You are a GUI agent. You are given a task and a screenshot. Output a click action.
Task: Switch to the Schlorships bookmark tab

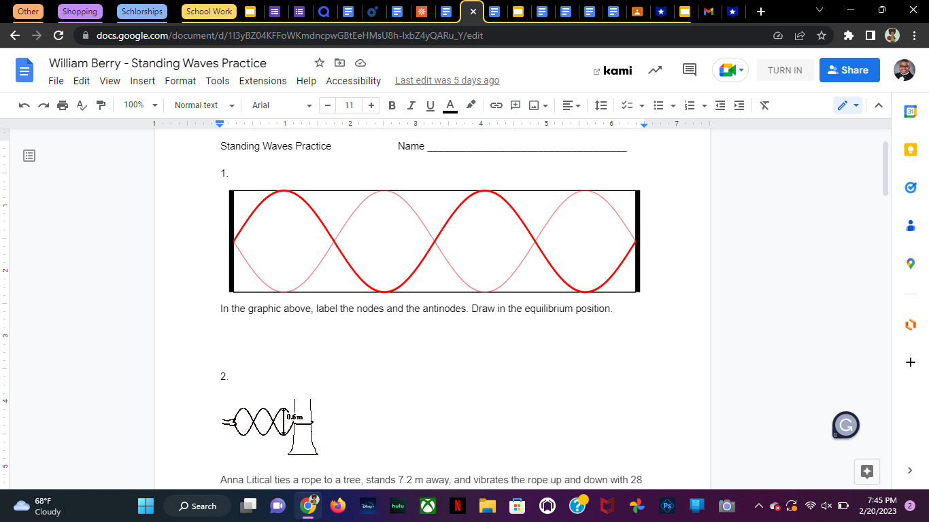pyautogui.click(x=141, y=12)
